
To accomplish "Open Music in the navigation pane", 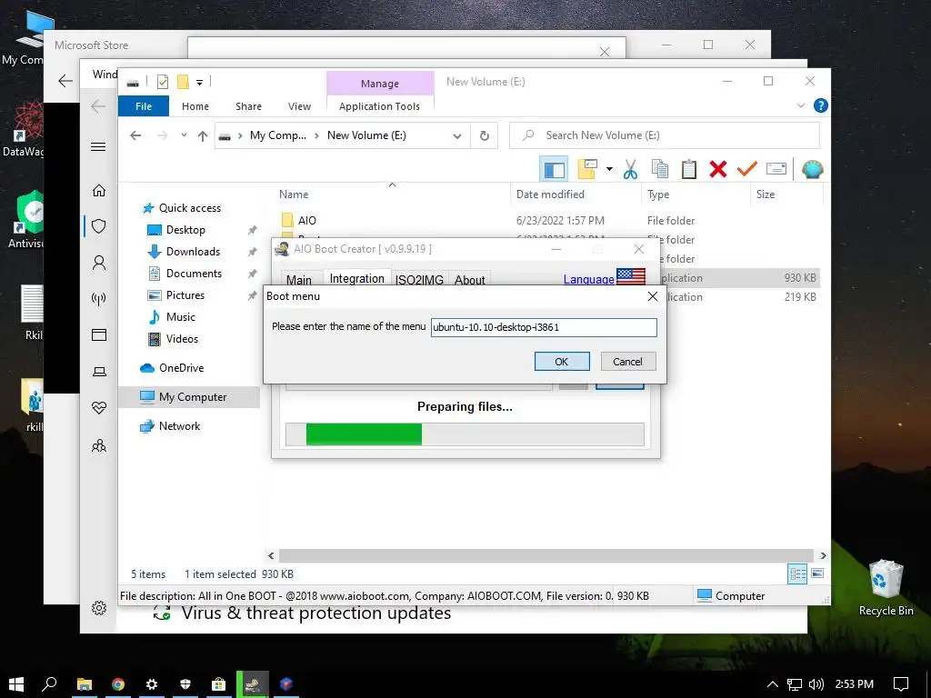I will click(181, 317).
